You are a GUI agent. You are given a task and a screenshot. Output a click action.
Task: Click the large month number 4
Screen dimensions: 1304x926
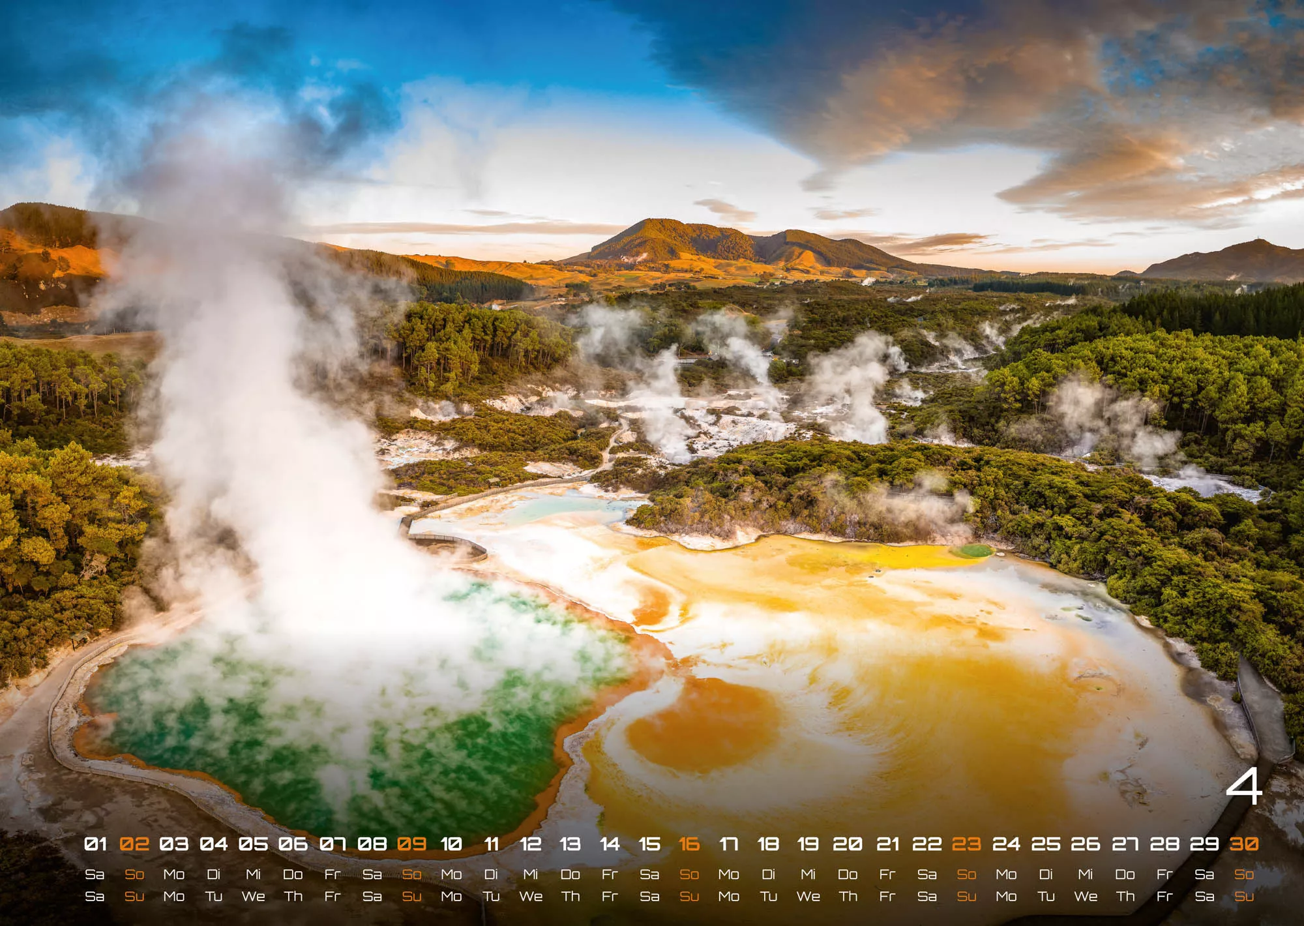pyautogui.click(x=1244, y=786)
